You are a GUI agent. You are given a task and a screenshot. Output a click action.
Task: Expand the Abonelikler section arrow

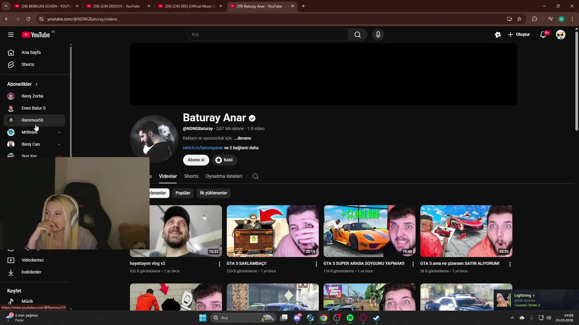(x=37, y=84)
